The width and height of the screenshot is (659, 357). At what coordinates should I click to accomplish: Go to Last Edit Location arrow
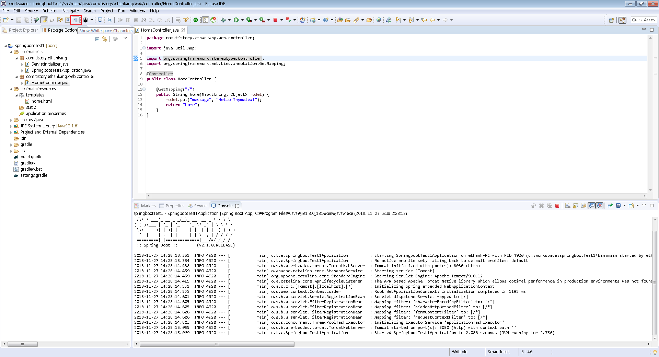click(424, 20)
